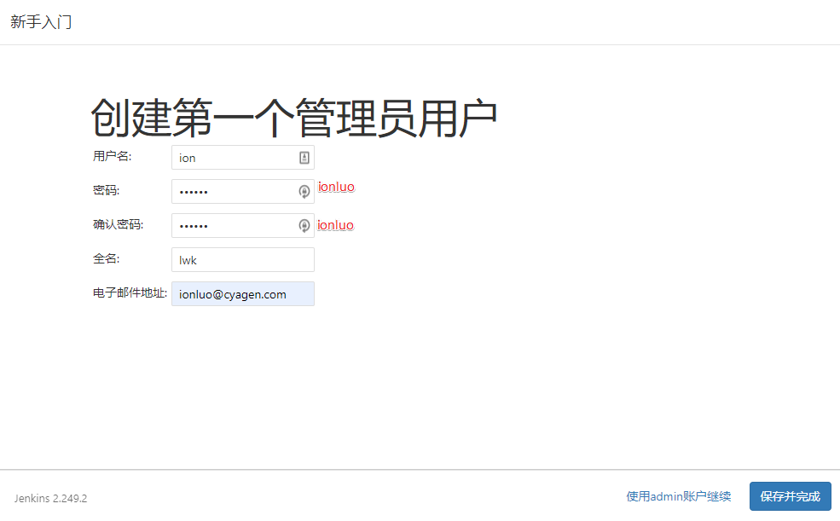The width and height of the screenshot is (840, 521).
Task: Click the 密码 label text
Action: (106, 191)
